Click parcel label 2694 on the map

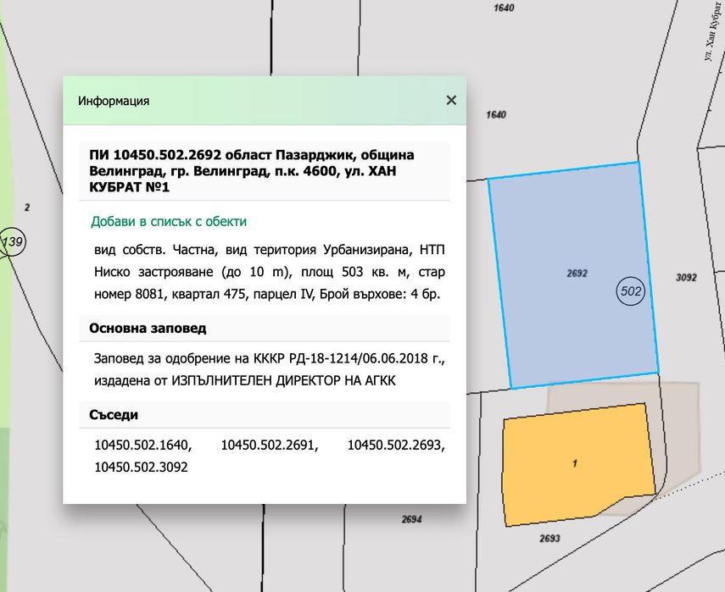click(x=411, y=519)
